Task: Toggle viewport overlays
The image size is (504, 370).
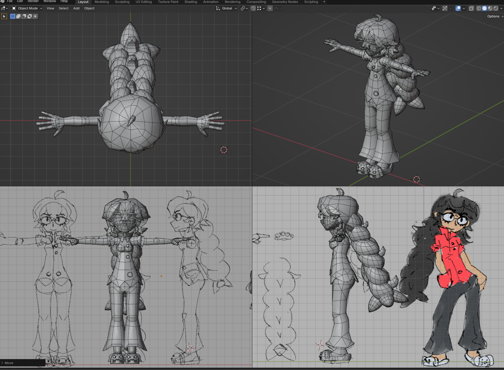Action: coord(458,8)
